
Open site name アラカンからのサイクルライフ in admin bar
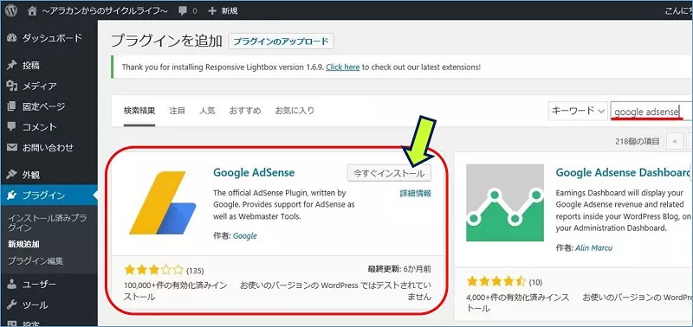click(105, 11)
